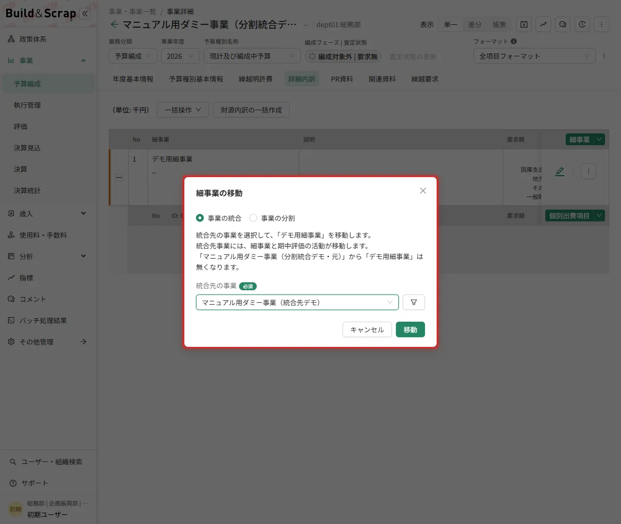Select 決算見込 in sidebar submenu
This screenshot has height=524, width=621.
(48, 147)
